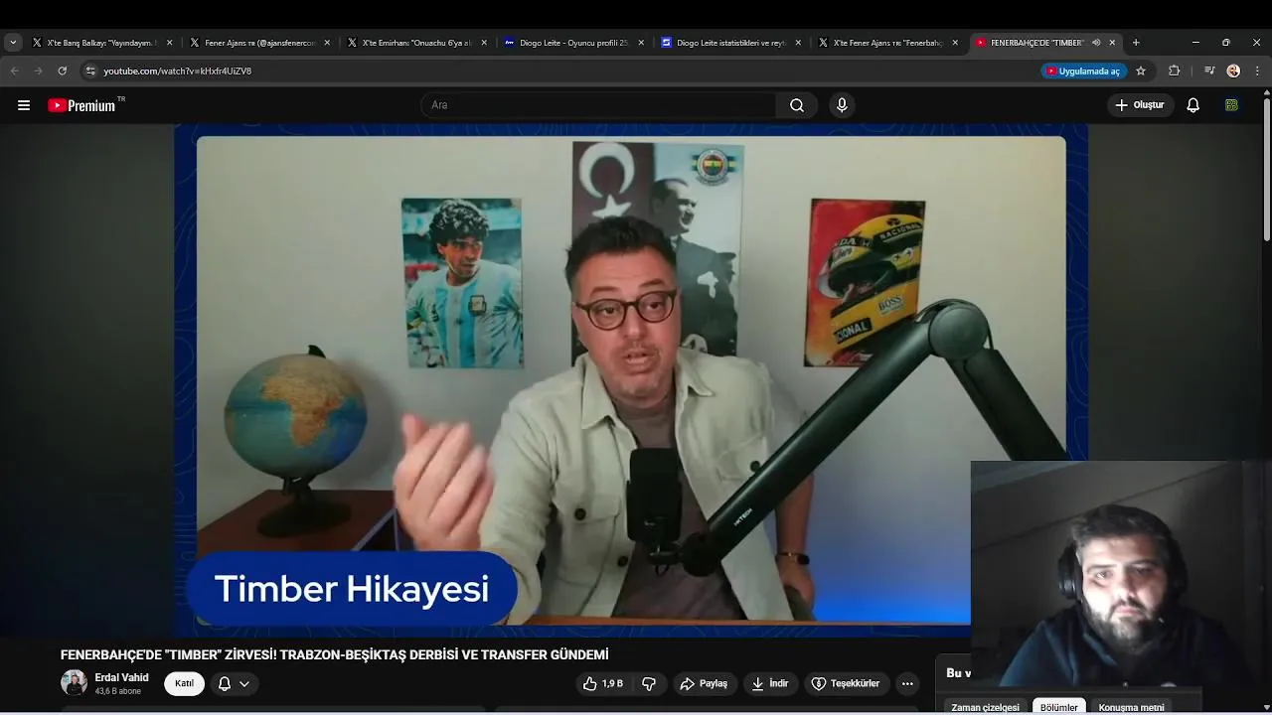Open the browser extensions puzzle icon

click(1174, 71)
